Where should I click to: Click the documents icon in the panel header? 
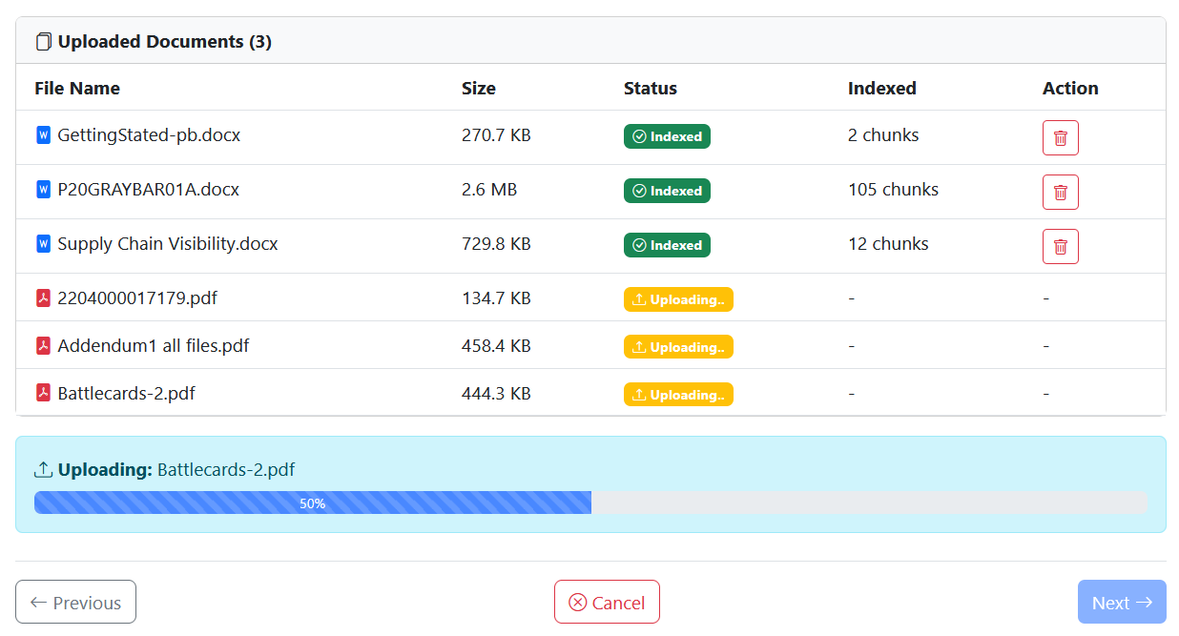pyautogui.click(x=44, y=41)
